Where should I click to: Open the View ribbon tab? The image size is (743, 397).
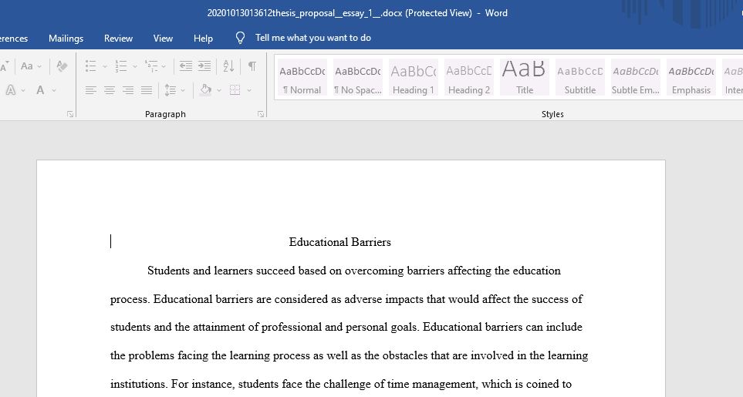(163, 39)
